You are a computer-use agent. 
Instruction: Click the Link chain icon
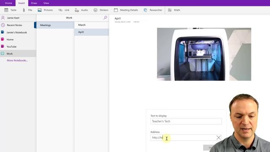(x=60, y=10)
